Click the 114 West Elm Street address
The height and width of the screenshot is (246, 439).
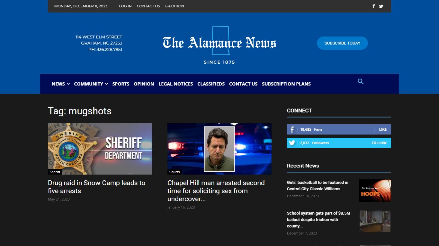click(x=99, y=37)
